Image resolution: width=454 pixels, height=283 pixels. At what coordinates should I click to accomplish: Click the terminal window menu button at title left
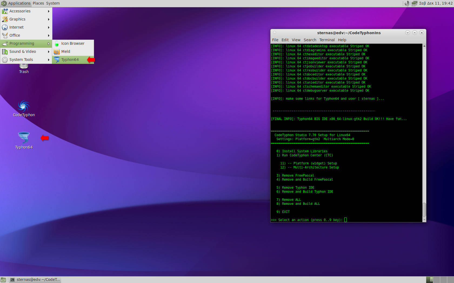pyautogui.click(x=275, y=33)
